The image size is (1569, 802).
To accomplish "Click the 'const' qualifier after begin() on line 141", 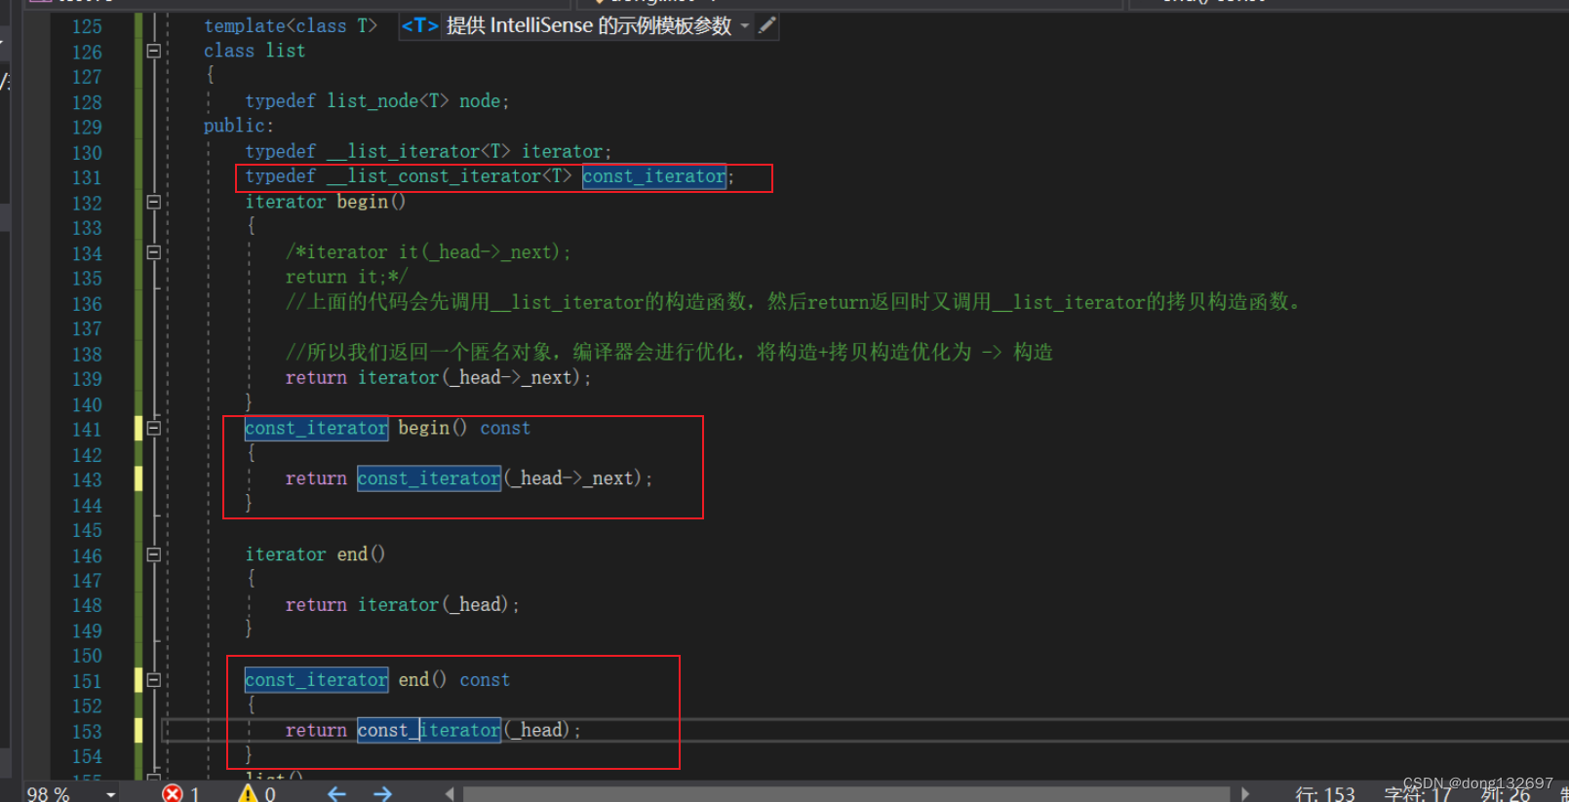I will tap(505, 428).
